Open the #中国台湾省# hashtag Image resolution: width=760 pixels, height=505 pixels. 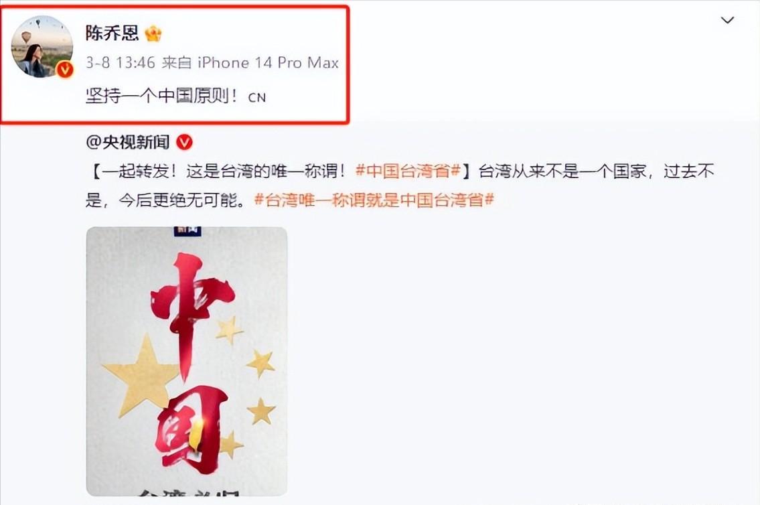pos(408,171)
